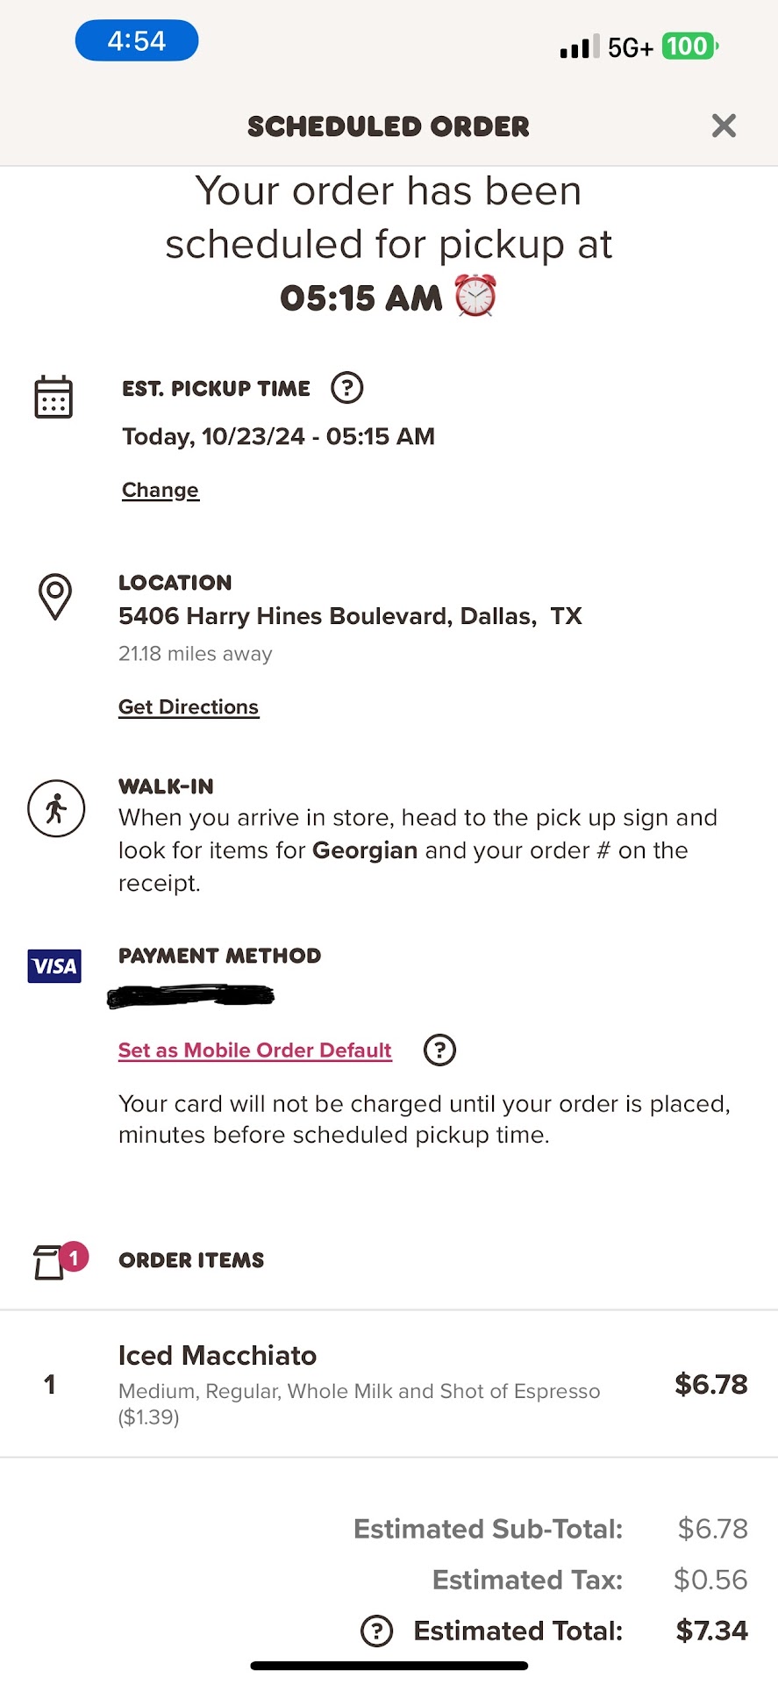Tap the location pin icon
Screen dimensions: 778x1685
55,597
